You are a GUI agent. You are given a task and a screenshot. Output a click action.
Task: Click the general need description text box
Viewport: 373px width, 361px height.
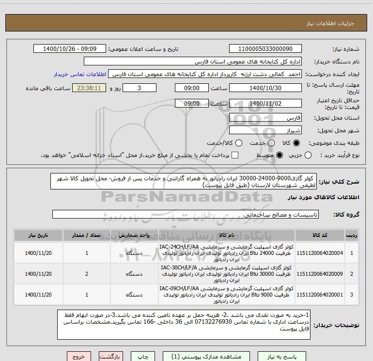[184, 181]
